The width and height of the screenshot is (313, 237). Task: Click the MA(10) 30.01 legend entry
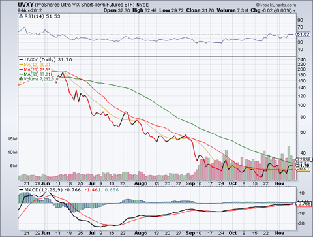(37, 65)
